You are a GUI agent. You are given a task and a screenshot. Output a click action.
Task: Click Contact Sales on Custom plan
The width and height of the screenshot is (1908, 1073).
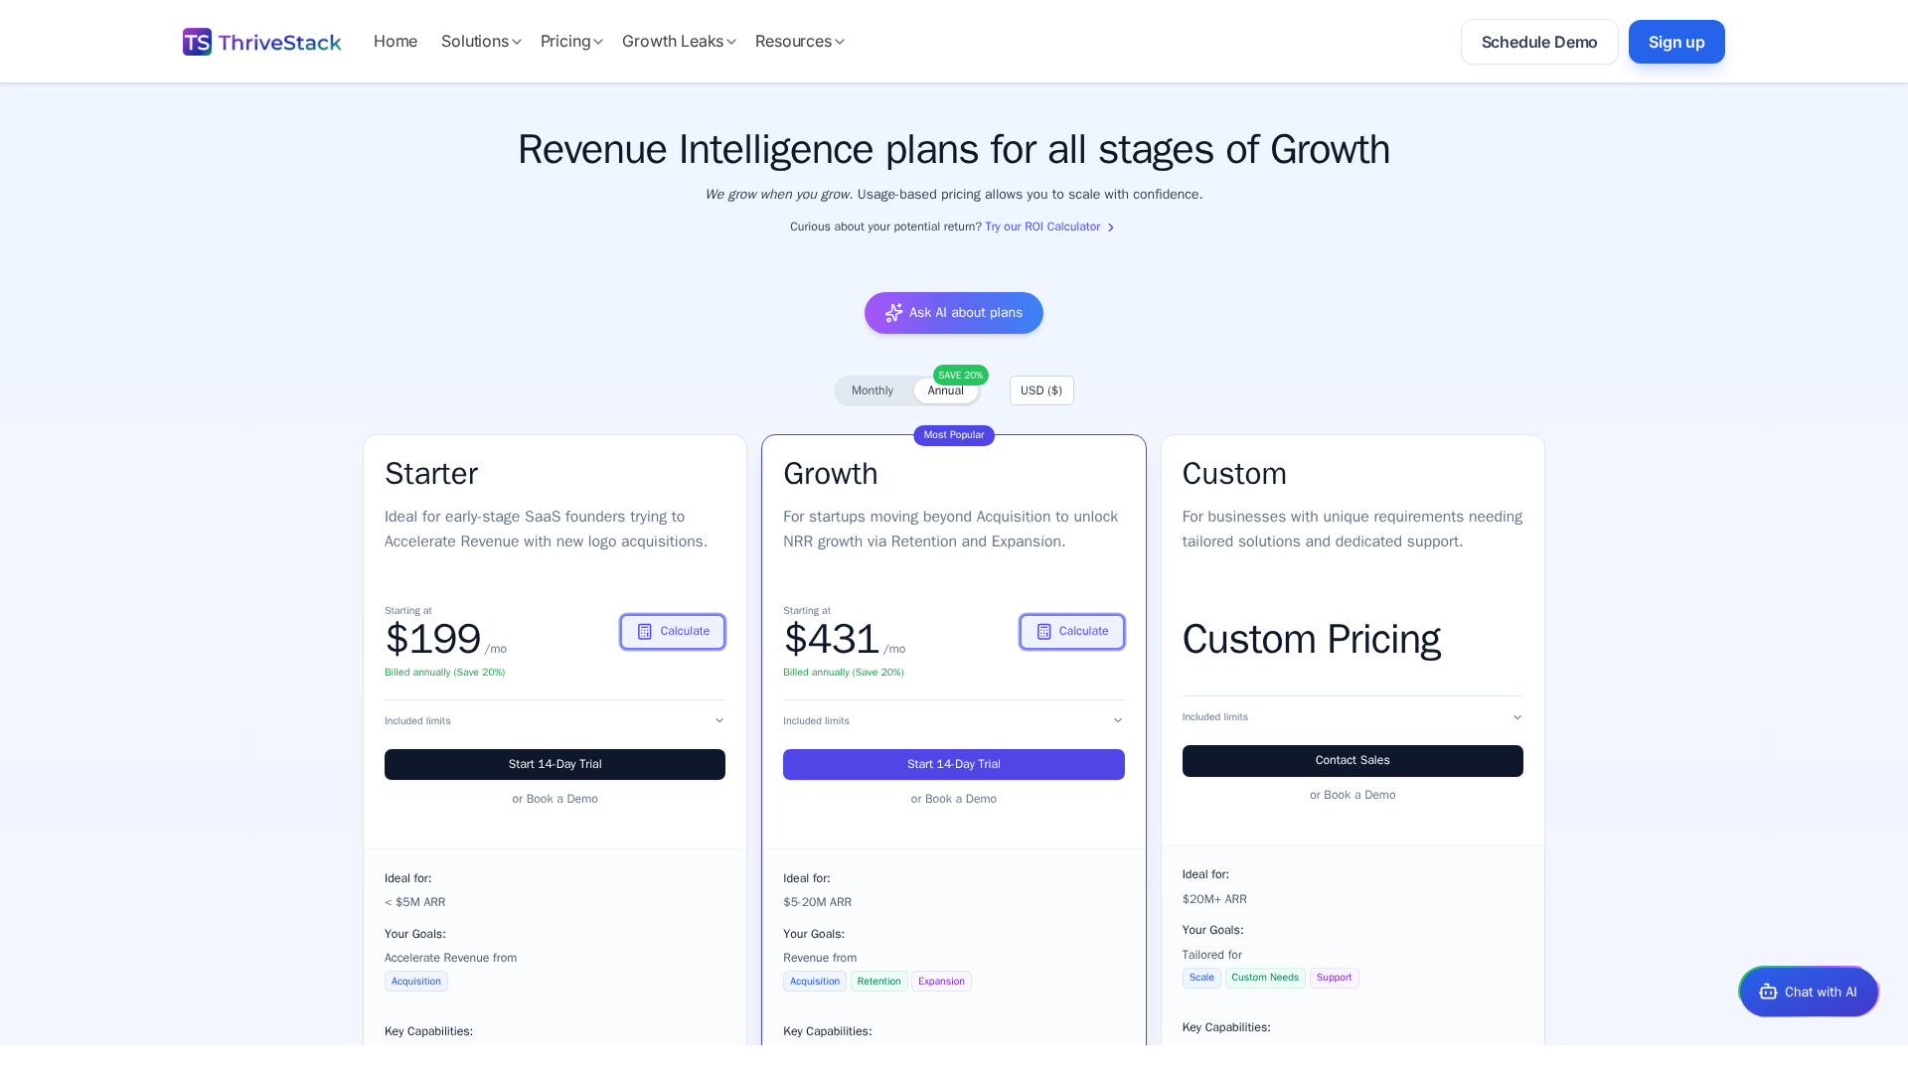pyautogui.click(x=1351, y=760)
